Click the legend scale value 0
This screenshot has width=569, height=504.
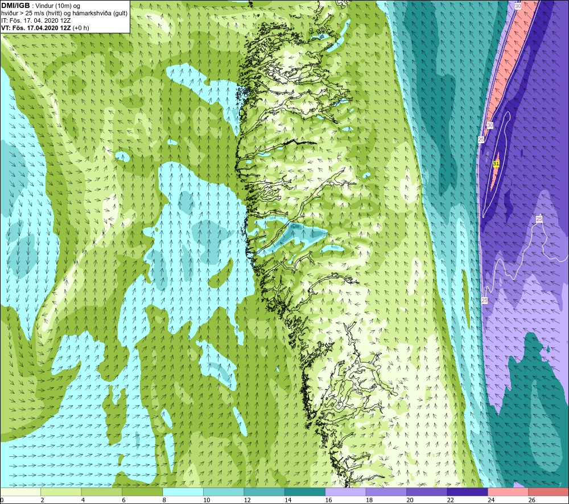[x=2, y=500]
